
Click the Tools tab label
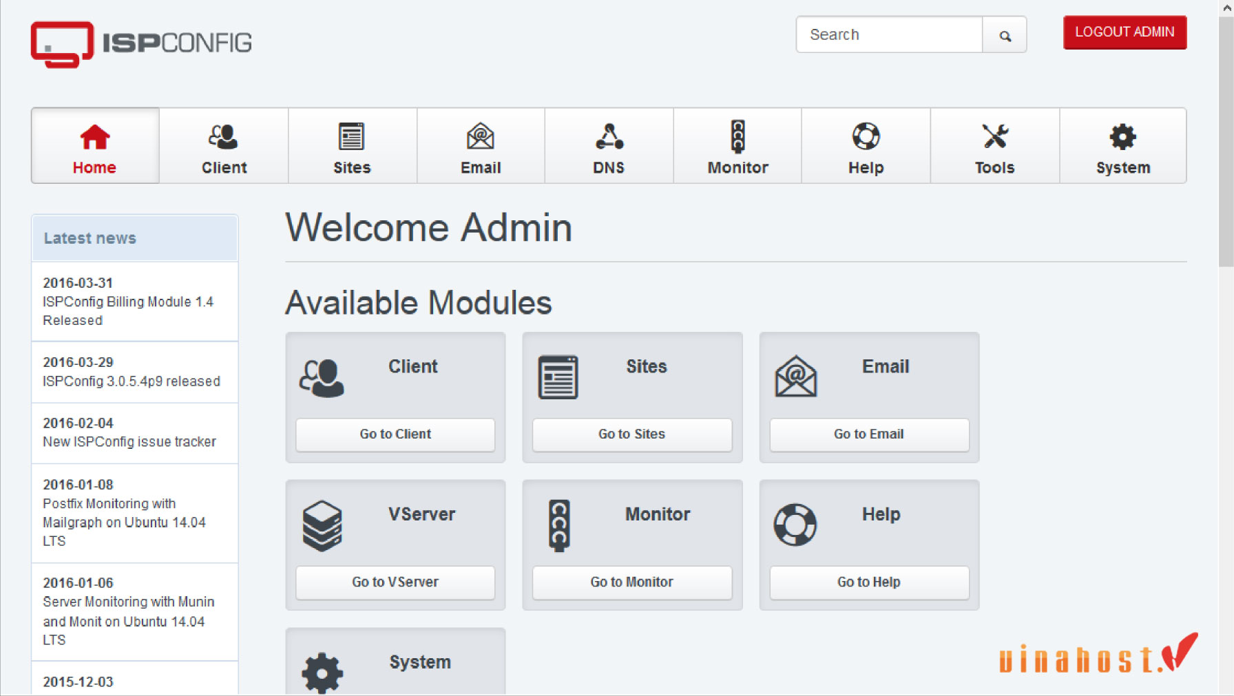995,168
